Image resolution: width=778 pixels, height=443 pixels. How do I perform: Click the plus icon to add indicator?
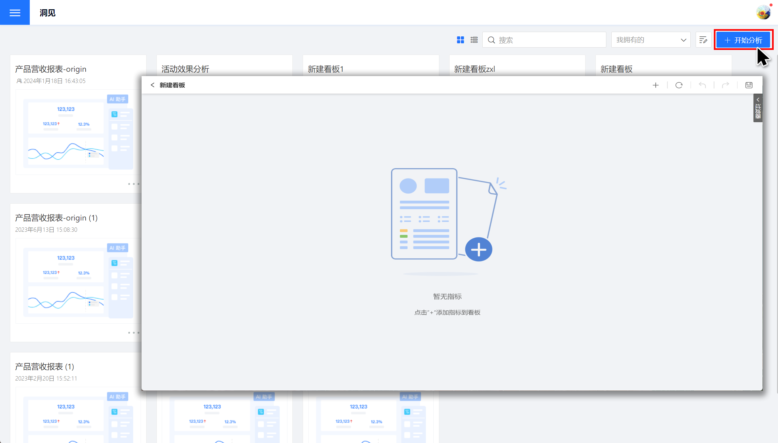pos(656,85)
